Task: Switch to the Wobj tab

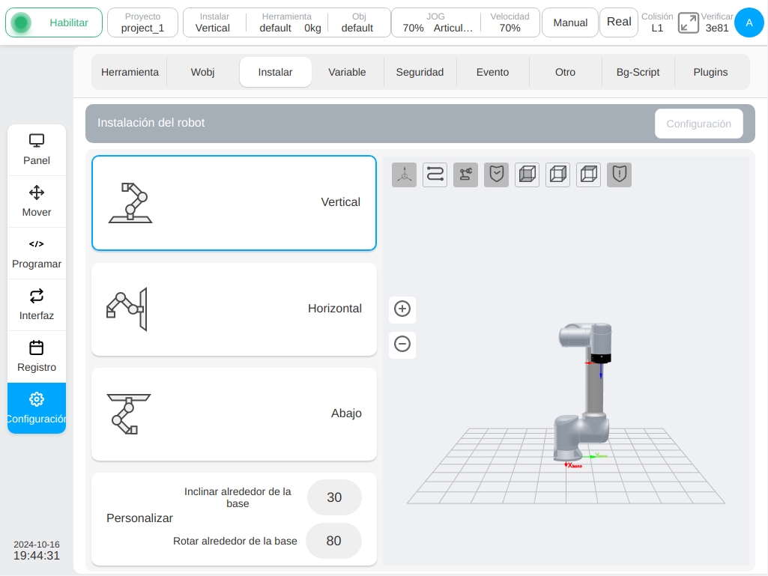Action: [x=203, y=72]
